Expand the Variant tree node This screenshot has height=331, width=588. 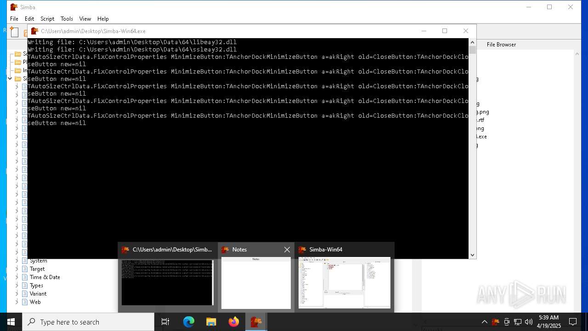click(17, 294)
